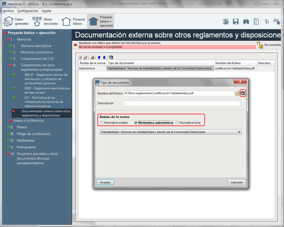The width and height of the screenshot is (284, 227).
Task: Select Documentación externa sobre otros reglamentos item
Action: coord(42,113)
